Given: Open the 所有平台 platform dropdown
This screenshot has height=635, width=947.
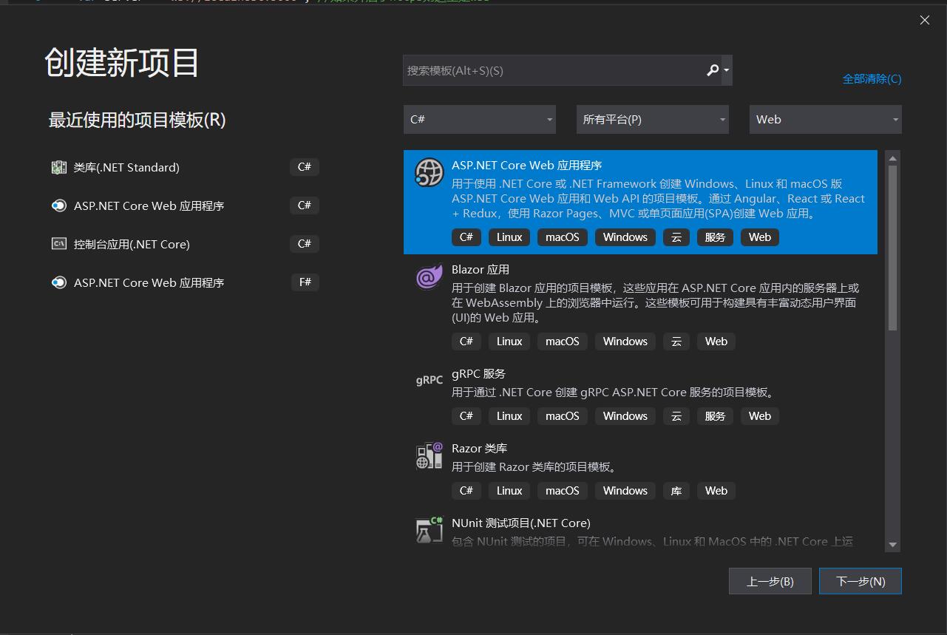Looking at the screenshot, I should [652, 119].
